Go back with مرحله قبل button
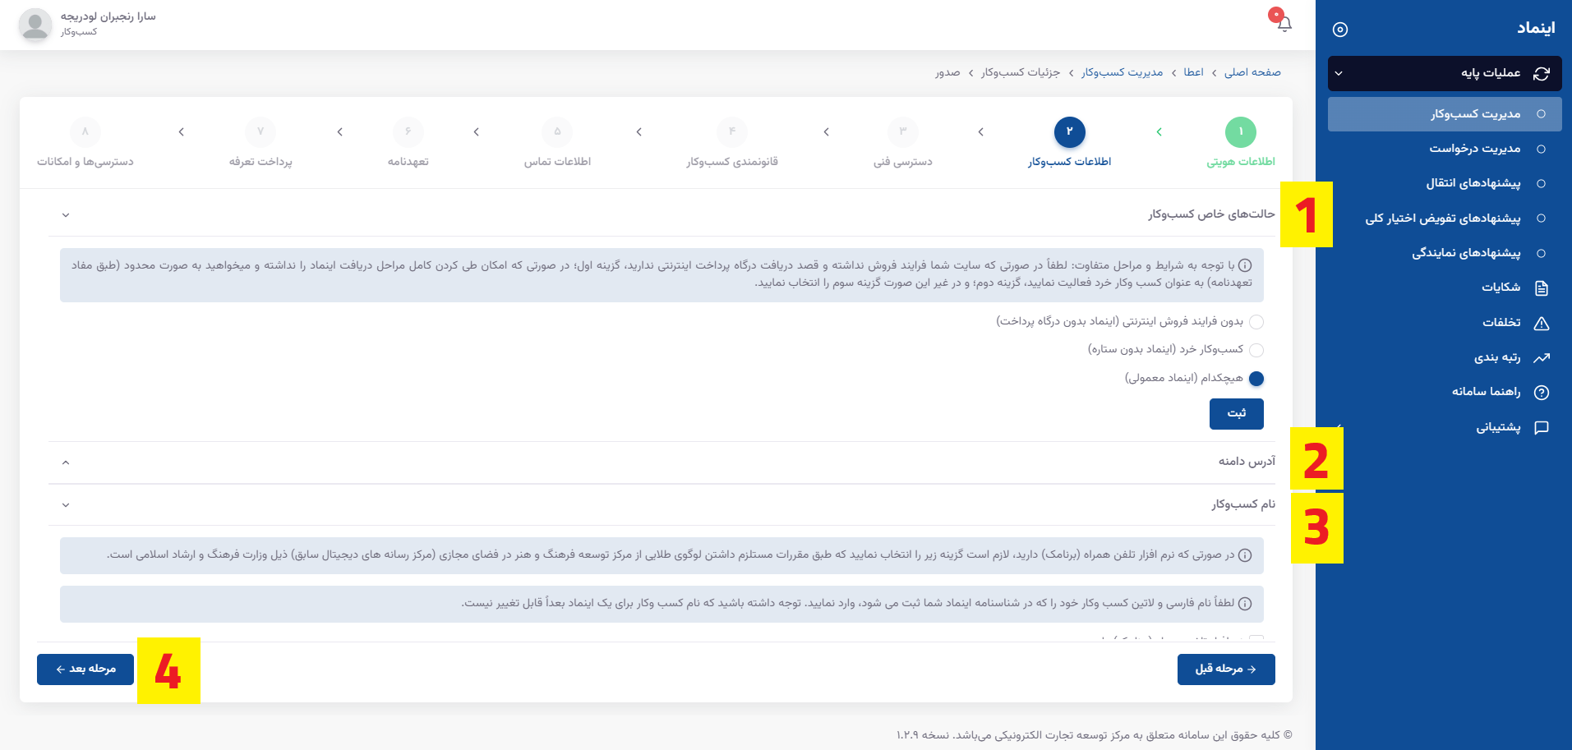Image resolution: width=1572 pixels, height=750 pixels. [x=1226, y=669]
